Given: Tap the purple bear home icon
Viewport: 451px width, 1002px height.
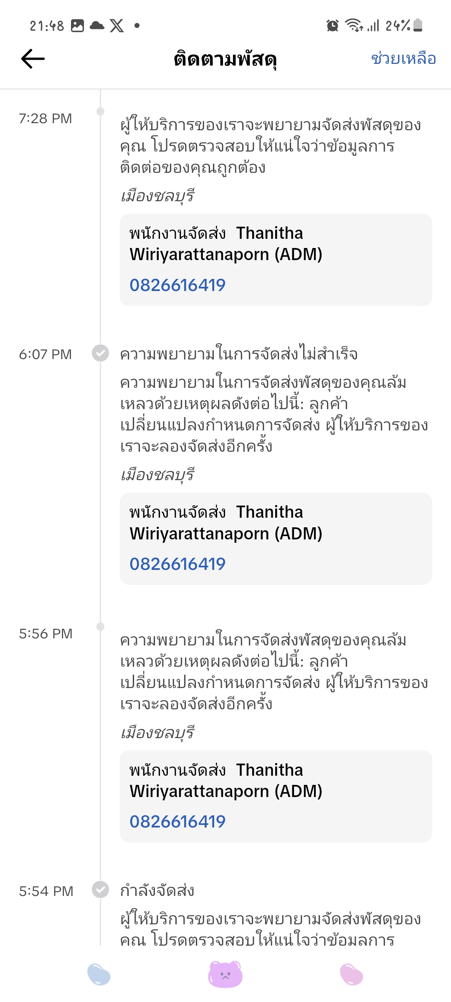Looking at the screenshot, I should (225, 974).
